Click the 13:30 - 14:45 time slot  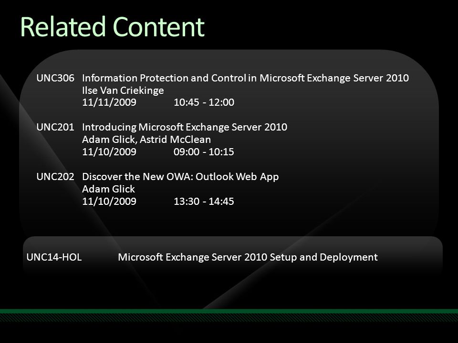tap(204, 201)
